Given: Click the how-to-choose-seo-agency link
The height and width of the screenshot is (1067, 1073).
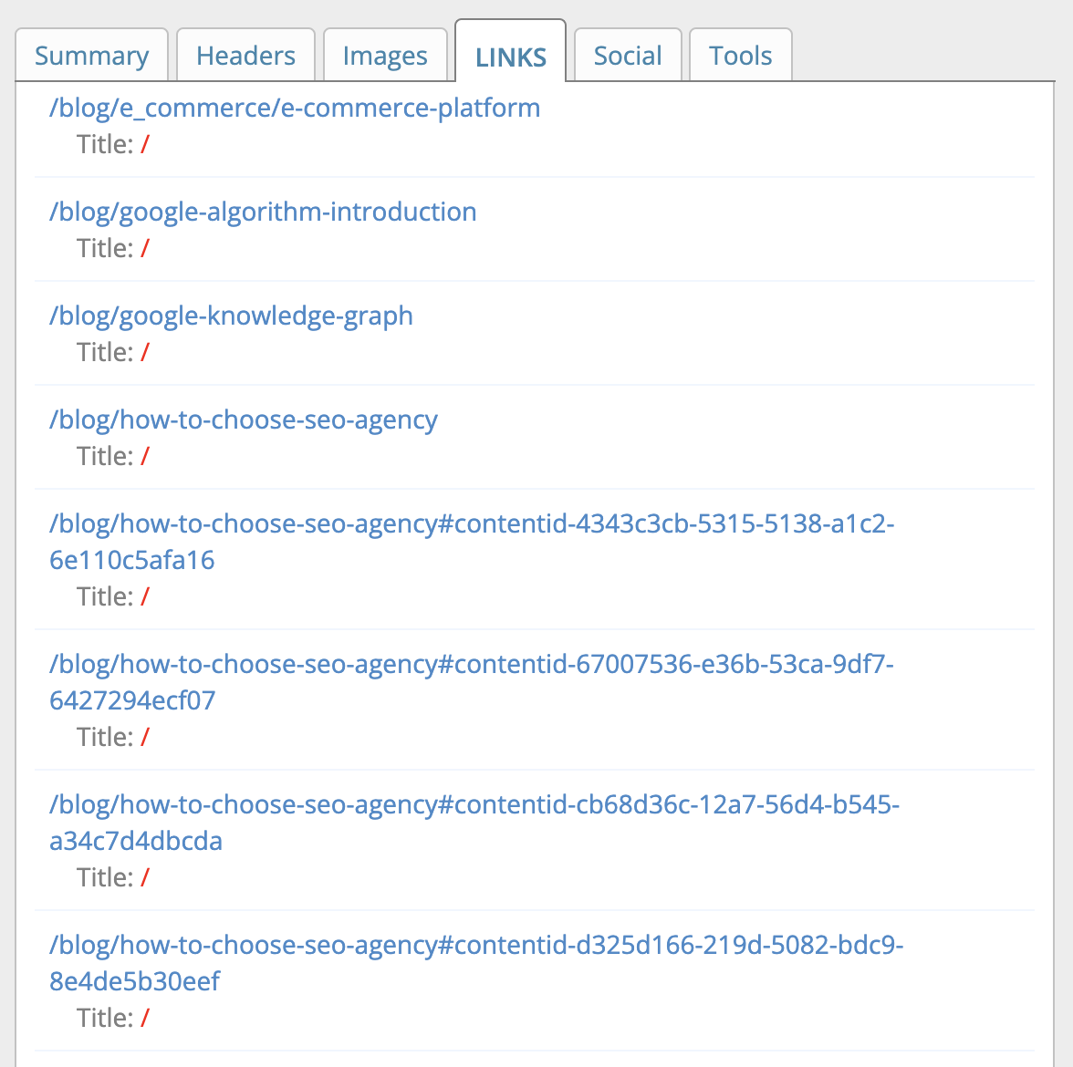Looking at the screenshot, I should 243,420.
